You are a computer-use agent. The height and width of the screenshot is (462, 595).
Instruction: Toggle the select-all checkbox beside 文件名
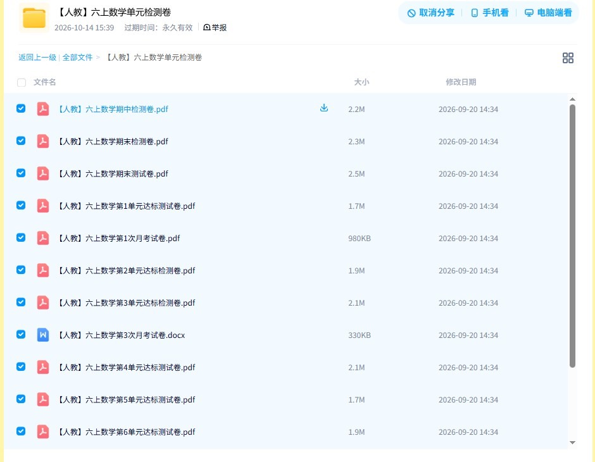pyautogui.click(x=22, y=82)
